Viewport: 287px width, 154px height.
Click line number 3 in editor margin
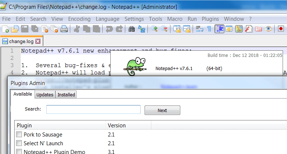[12, 65]
